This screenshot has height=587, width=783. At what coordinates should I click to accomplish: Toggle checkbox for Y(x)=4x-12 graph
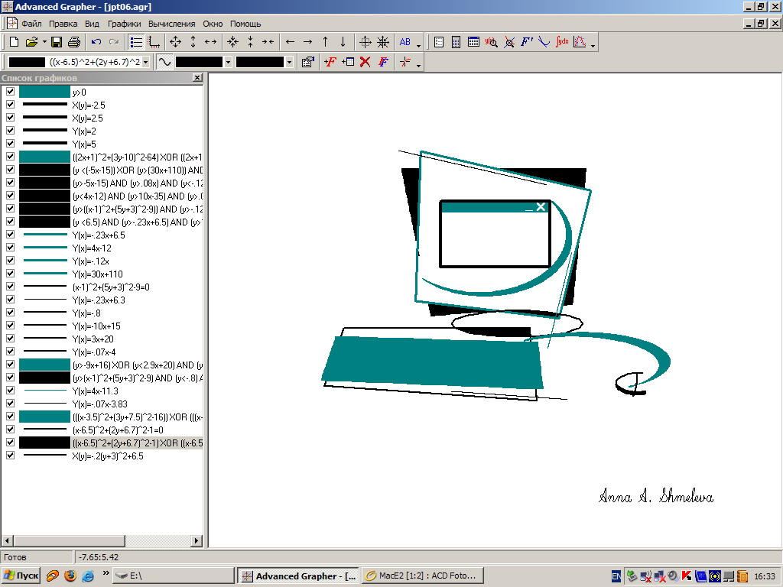coord(10,248)
